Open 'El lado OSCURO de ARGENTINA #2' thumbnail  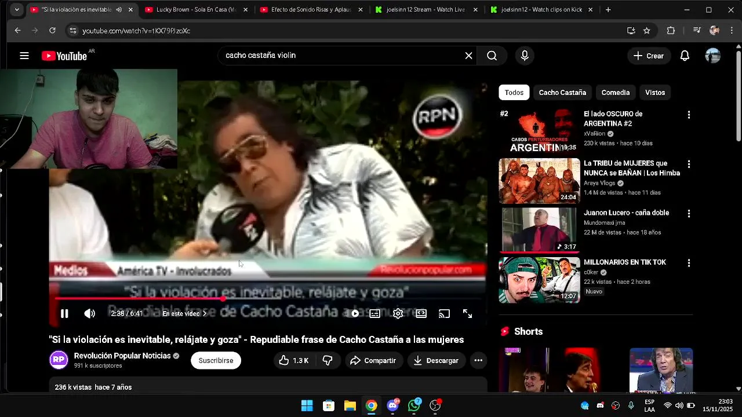(x=539, y=131)
